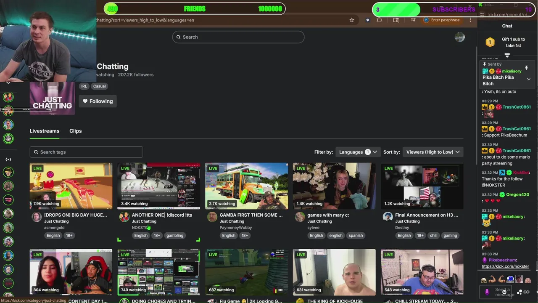Collapse the sidebar section chevron below webcam
Image resolution: width=538 pixels, height=303 pixels.
point(8,83)
